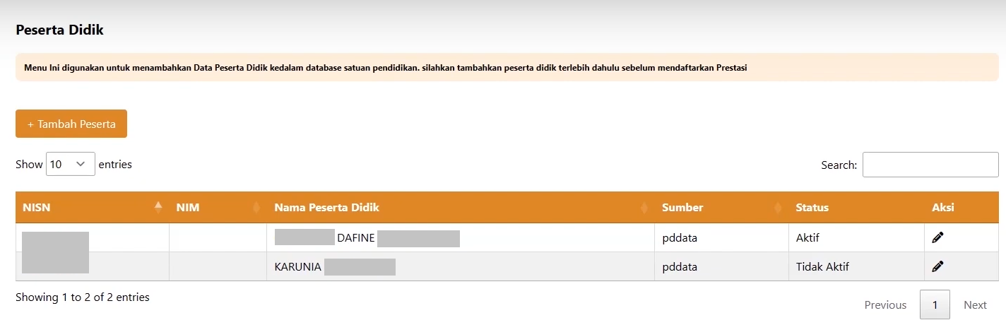Sort by the Nama Peserta Didik arrow icon
The height and width of the screenshot is (325, 1006).
[x=644, y=208]
